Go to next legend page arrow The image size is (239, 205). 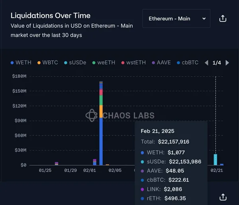[x=227, y=63]
